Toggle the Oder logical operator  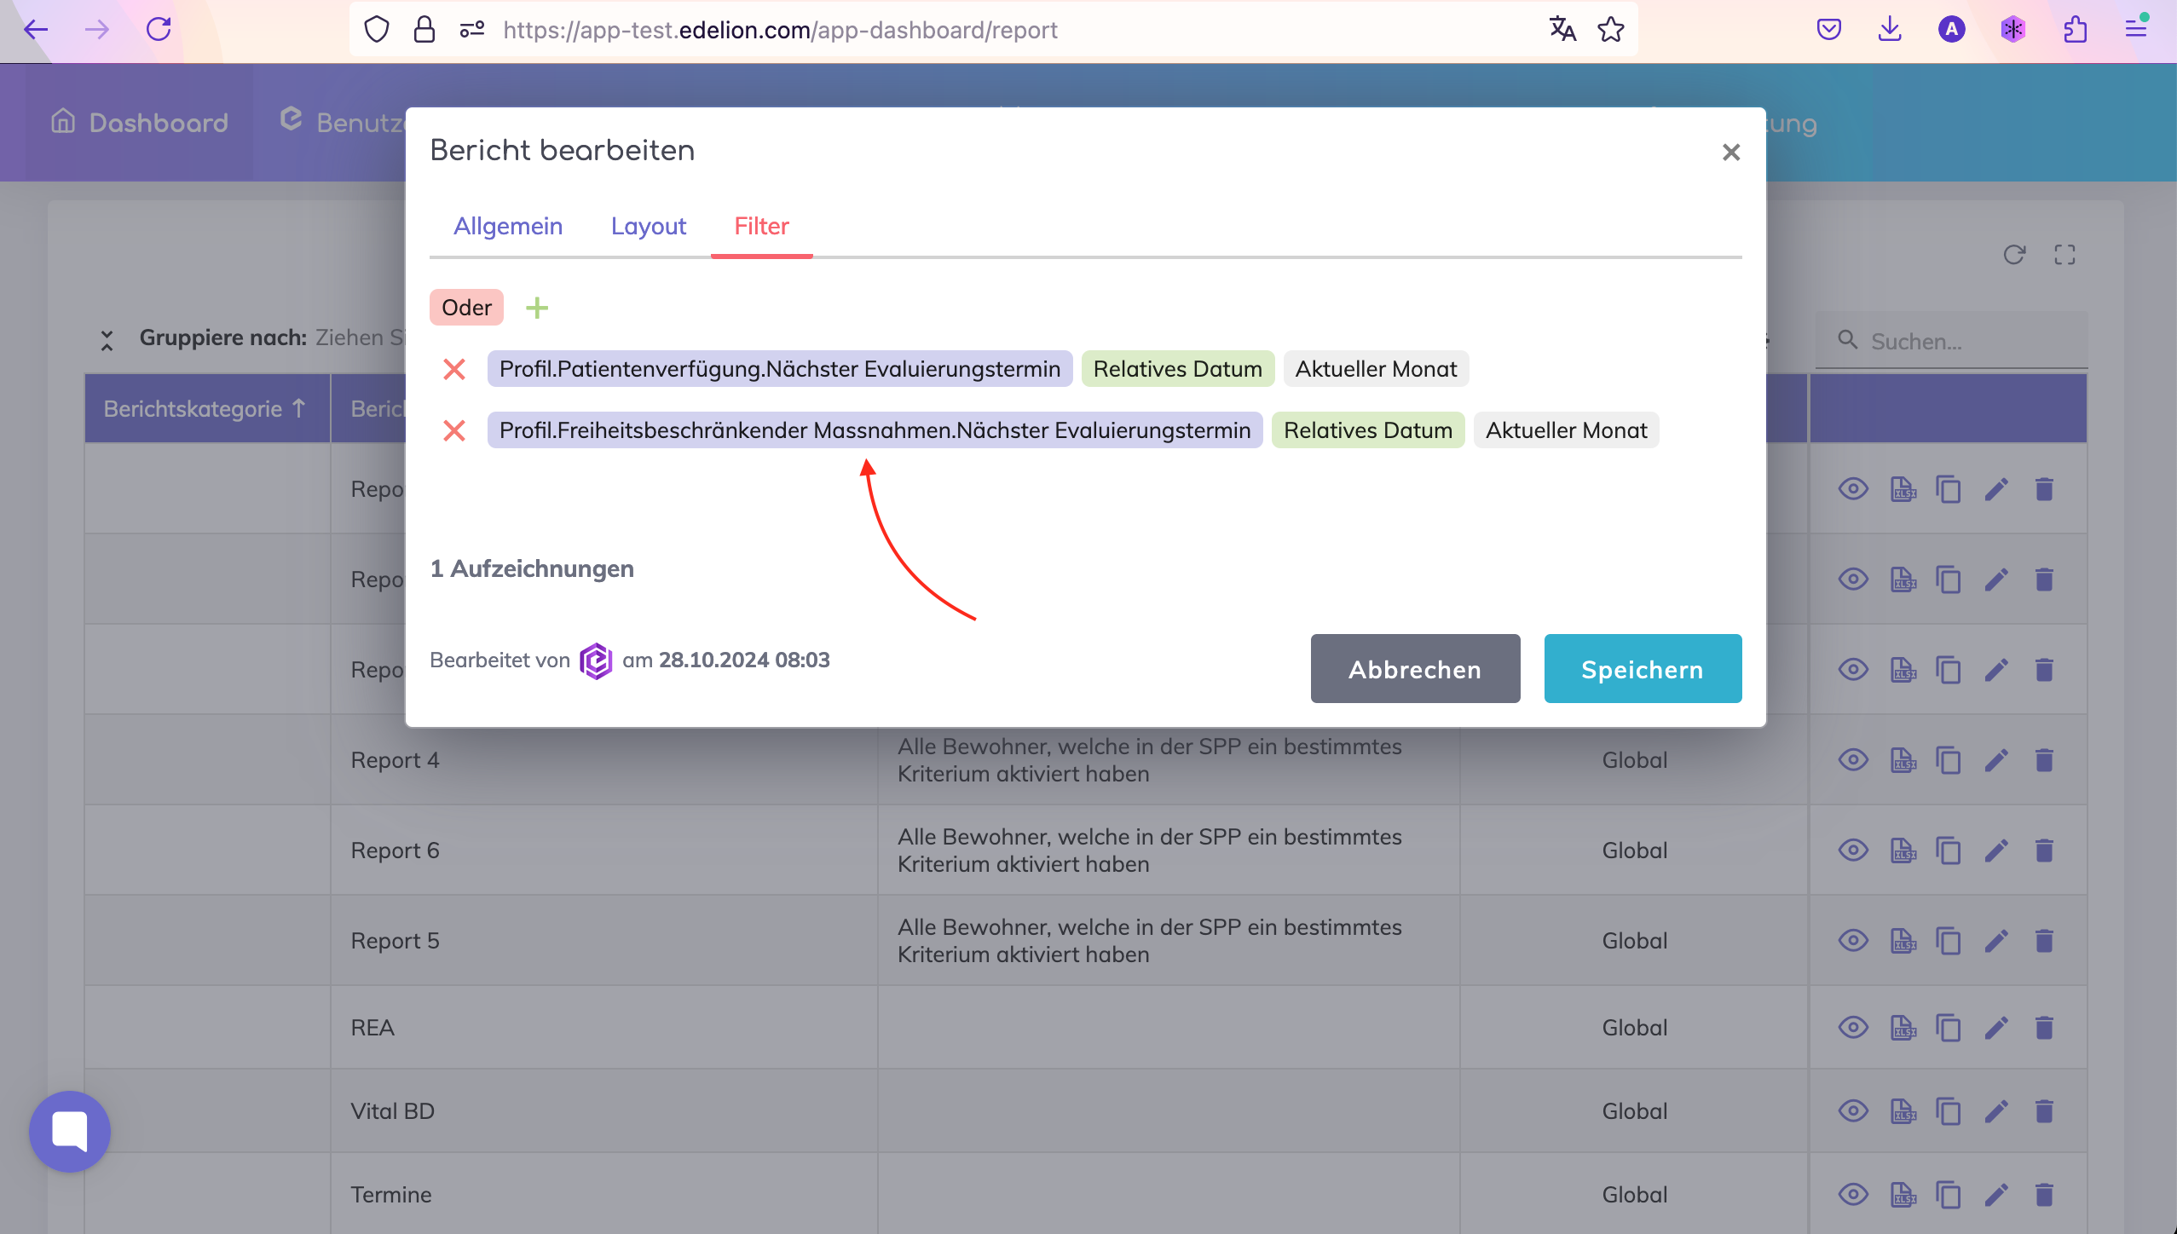466,308
